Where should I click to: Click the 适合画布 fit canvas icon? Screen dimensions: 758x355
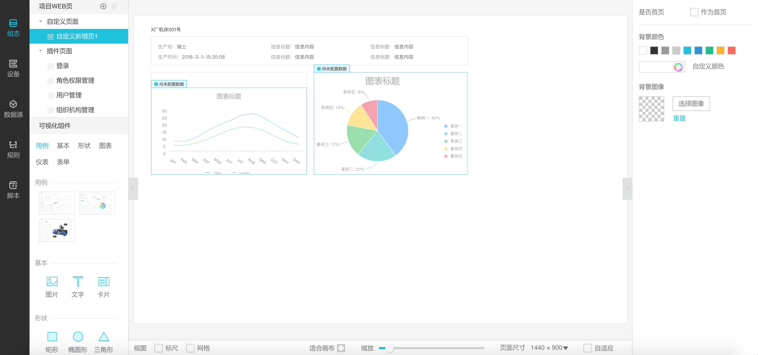[341, 348]
